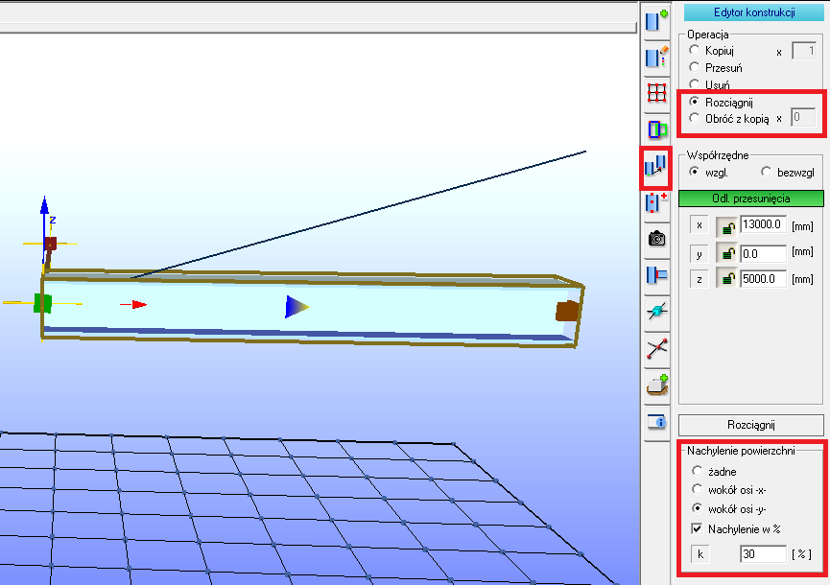The width and height of the screenshot is (830, 585).
Task: Click the stretch element tool icon
Action: point(656,167)
